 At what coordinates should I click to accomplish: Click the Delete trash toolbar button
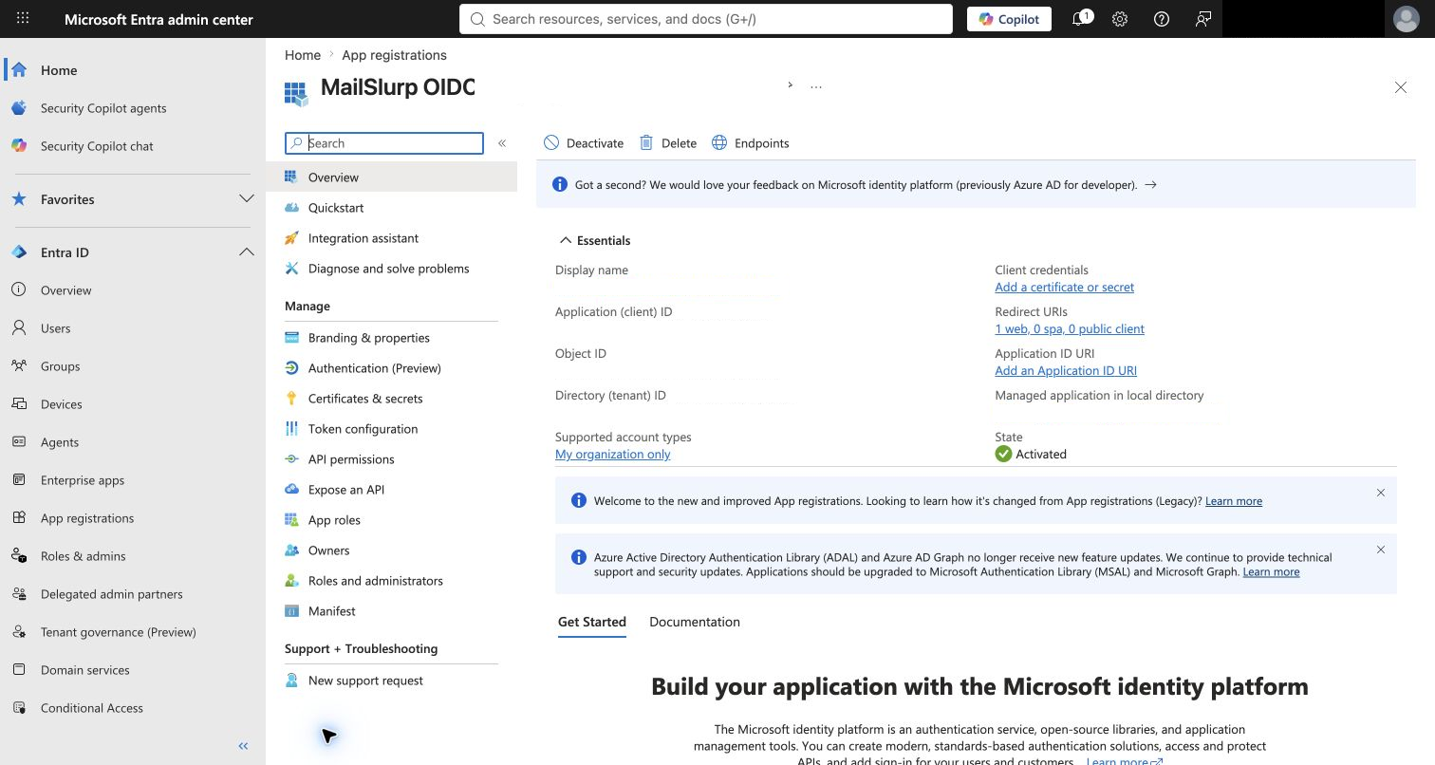click(668, 143)
